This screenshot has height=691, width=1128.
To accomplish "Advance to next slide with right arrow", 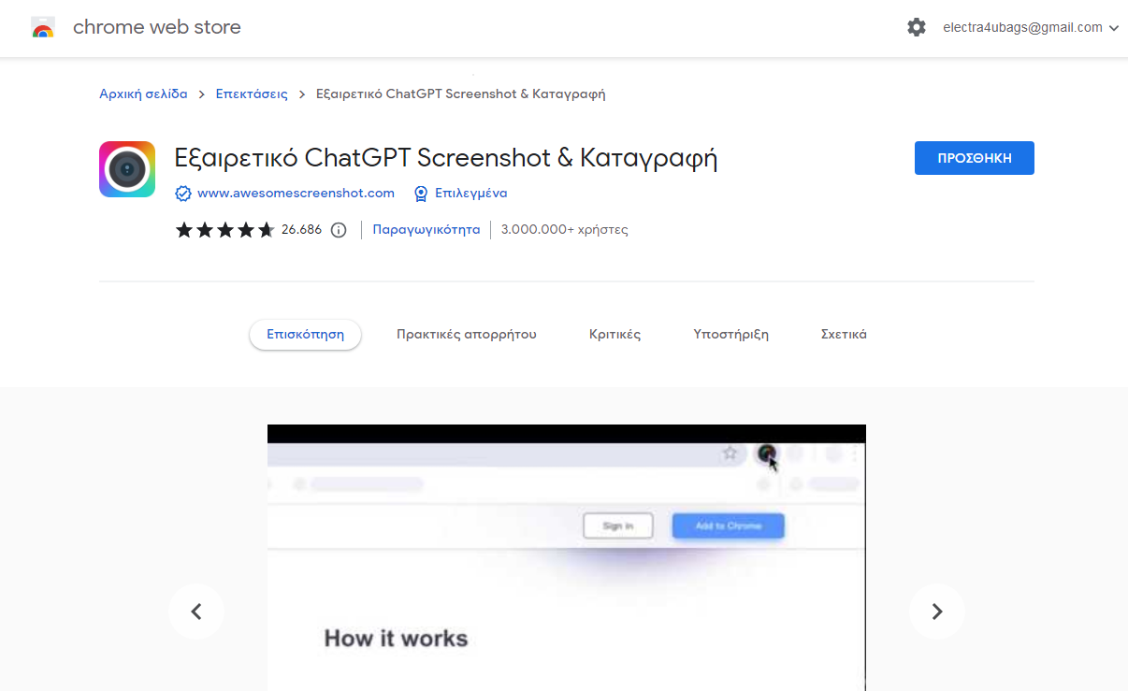I will 936,612.
